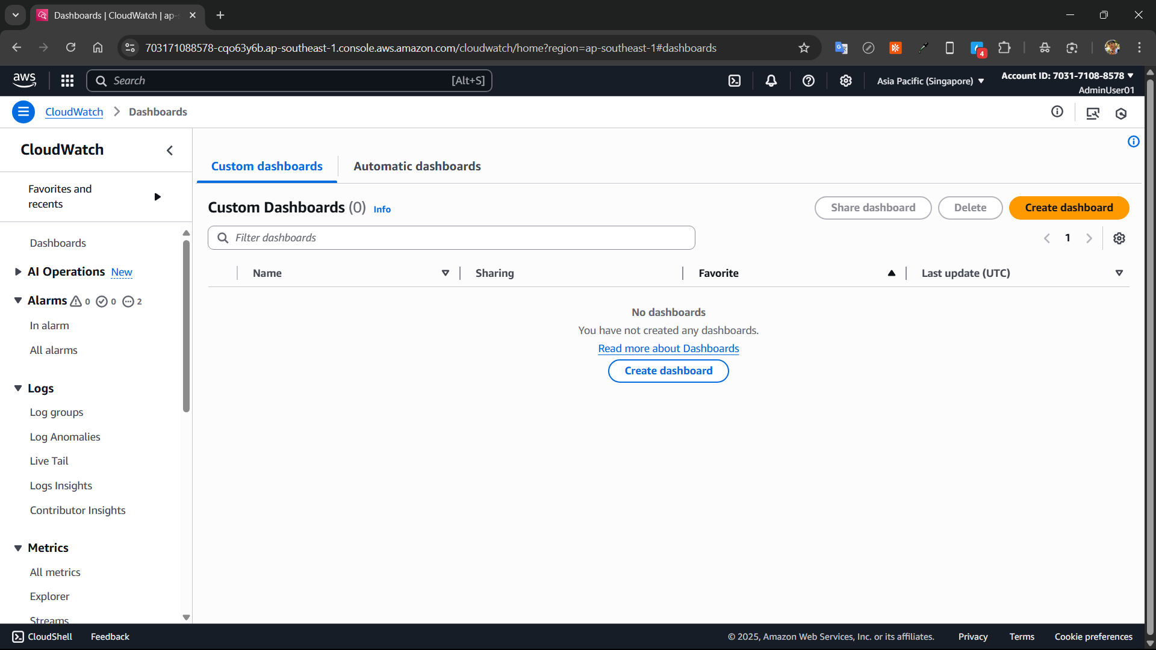This screenshot has height=650, width=1156.
Task: Open metrics Explorer in sidebar
Action: click(49, 596)
